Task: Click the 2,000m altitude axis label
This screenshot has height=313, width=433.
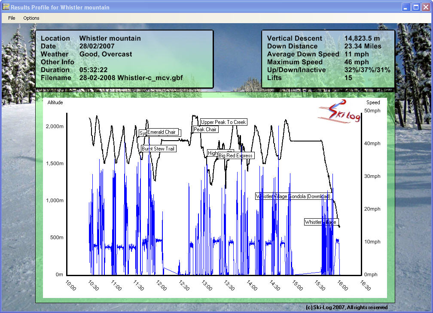Action: pos(55,126)
